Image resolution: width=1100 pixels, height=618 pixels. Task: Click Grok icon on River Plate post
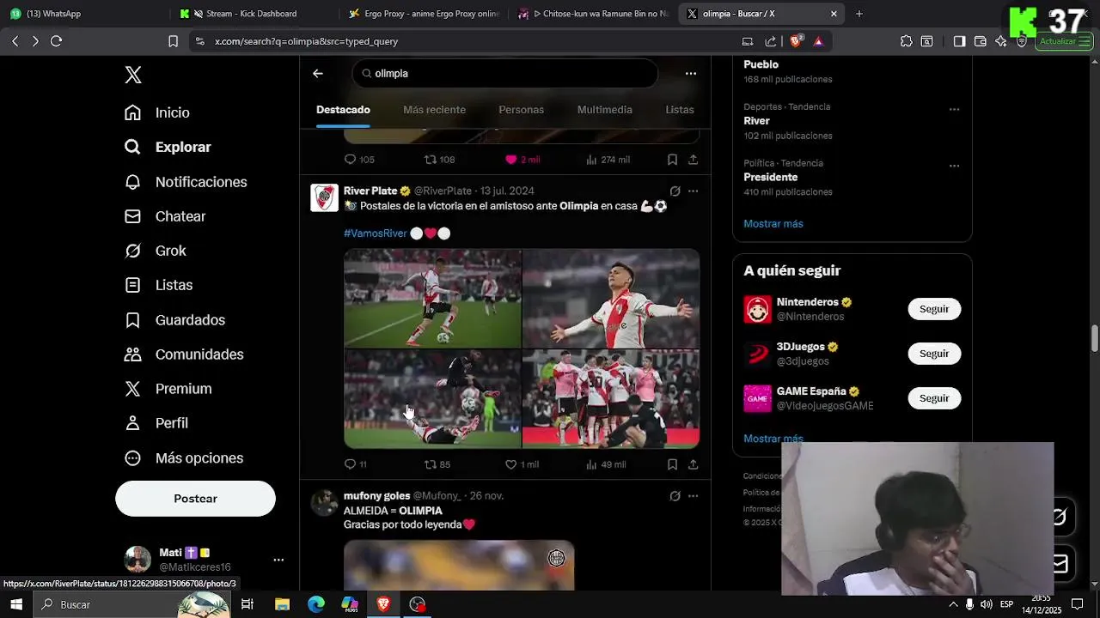[675, 191]
